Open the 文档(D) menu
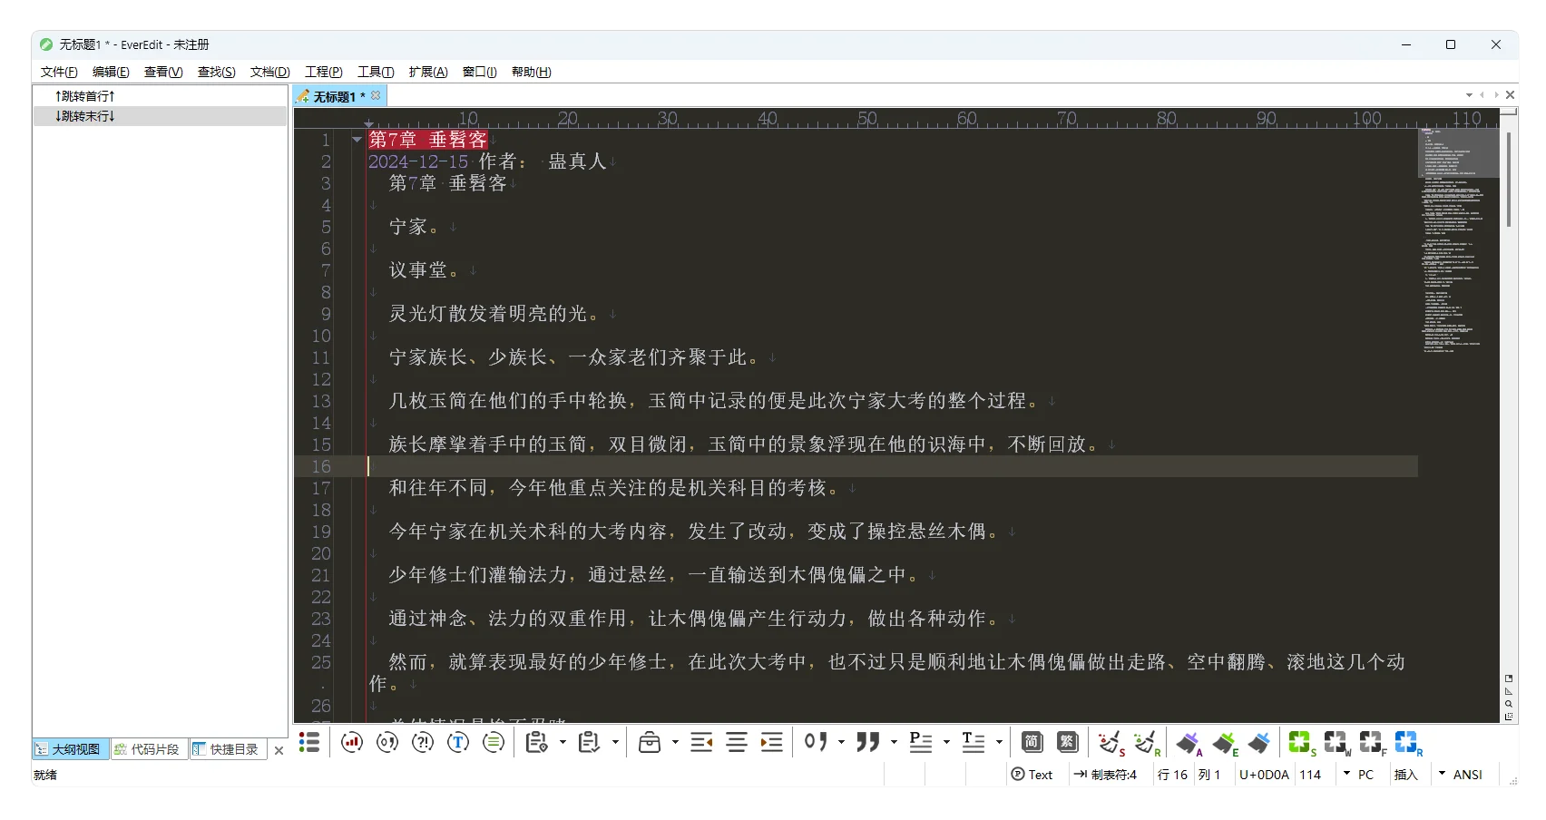1546x820 pixels. [270, 72]
